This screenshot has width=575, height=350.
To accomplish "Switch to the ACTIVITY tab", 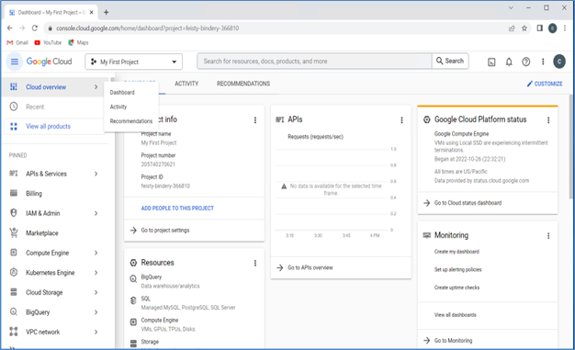I will [186, 84].
